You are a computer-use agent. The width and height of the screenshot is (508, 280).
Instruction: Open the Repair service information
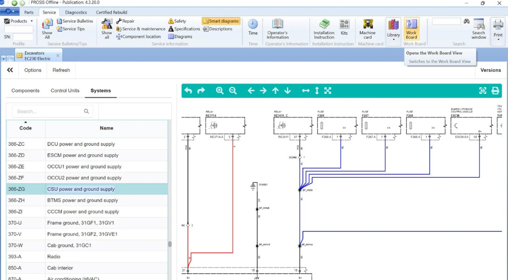125,21
